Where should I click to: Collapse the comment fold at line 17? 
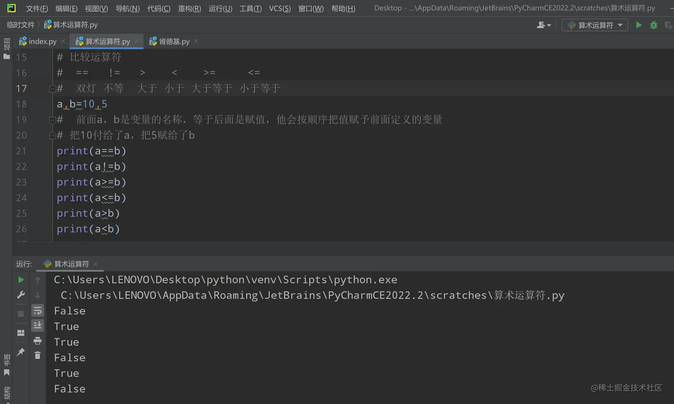tap(52, 88)
